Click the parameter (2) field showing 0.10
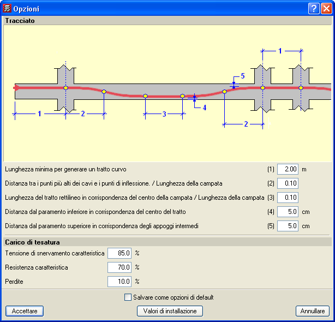The image size is (335, 322). (x=288, y=183)
